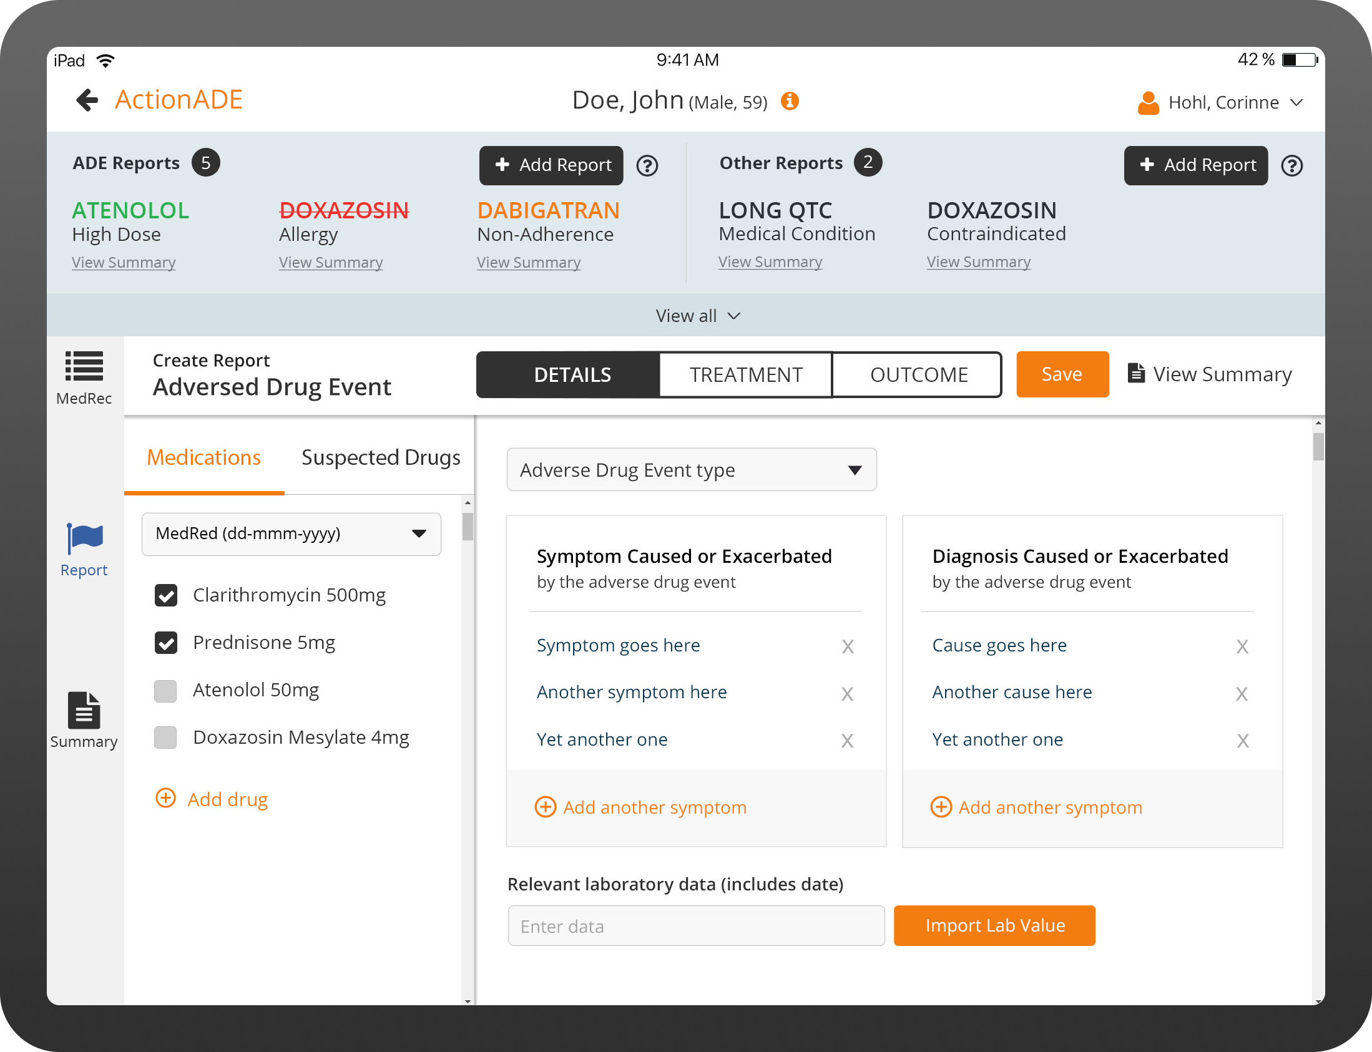This screenshot has height=1052, width=1372.
Task: Uncheck Prednisone 5mg
Action: click(x=166, y=643)
